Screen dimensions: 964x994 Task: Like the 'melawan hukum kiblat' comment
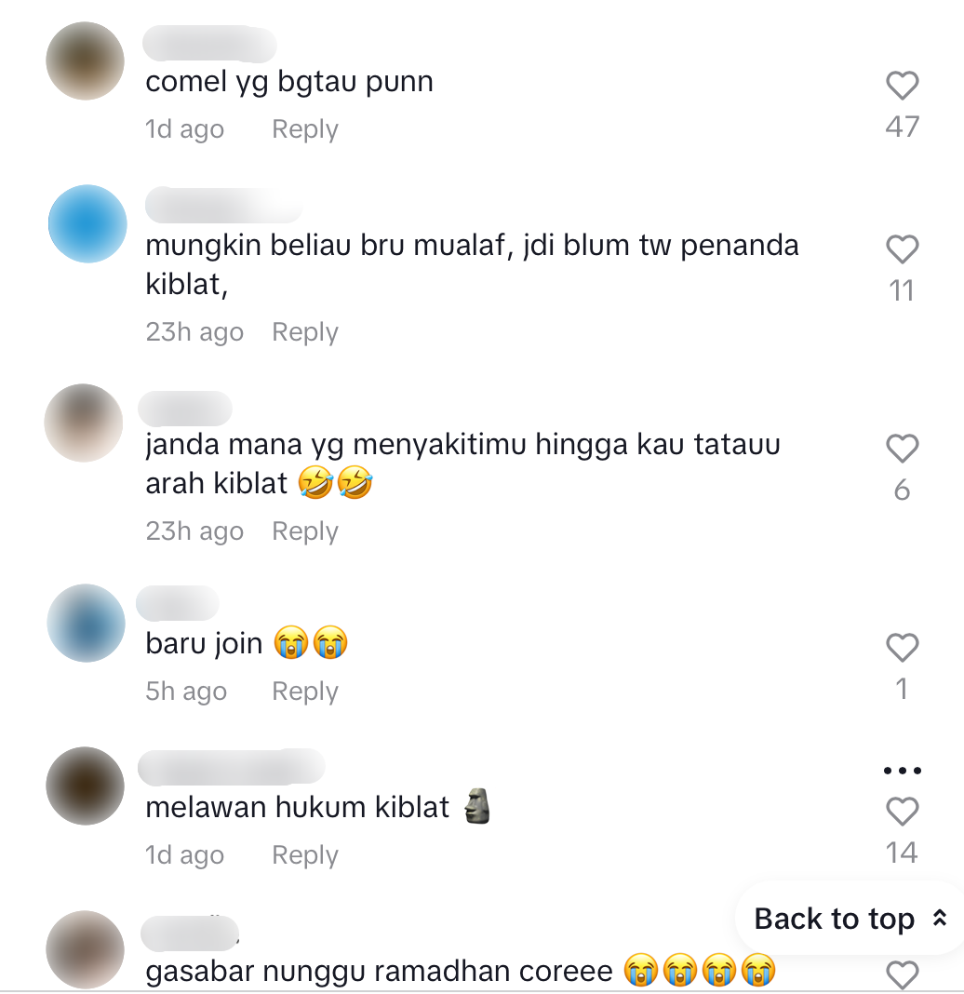pyautogui.click(x=902, y=812)
